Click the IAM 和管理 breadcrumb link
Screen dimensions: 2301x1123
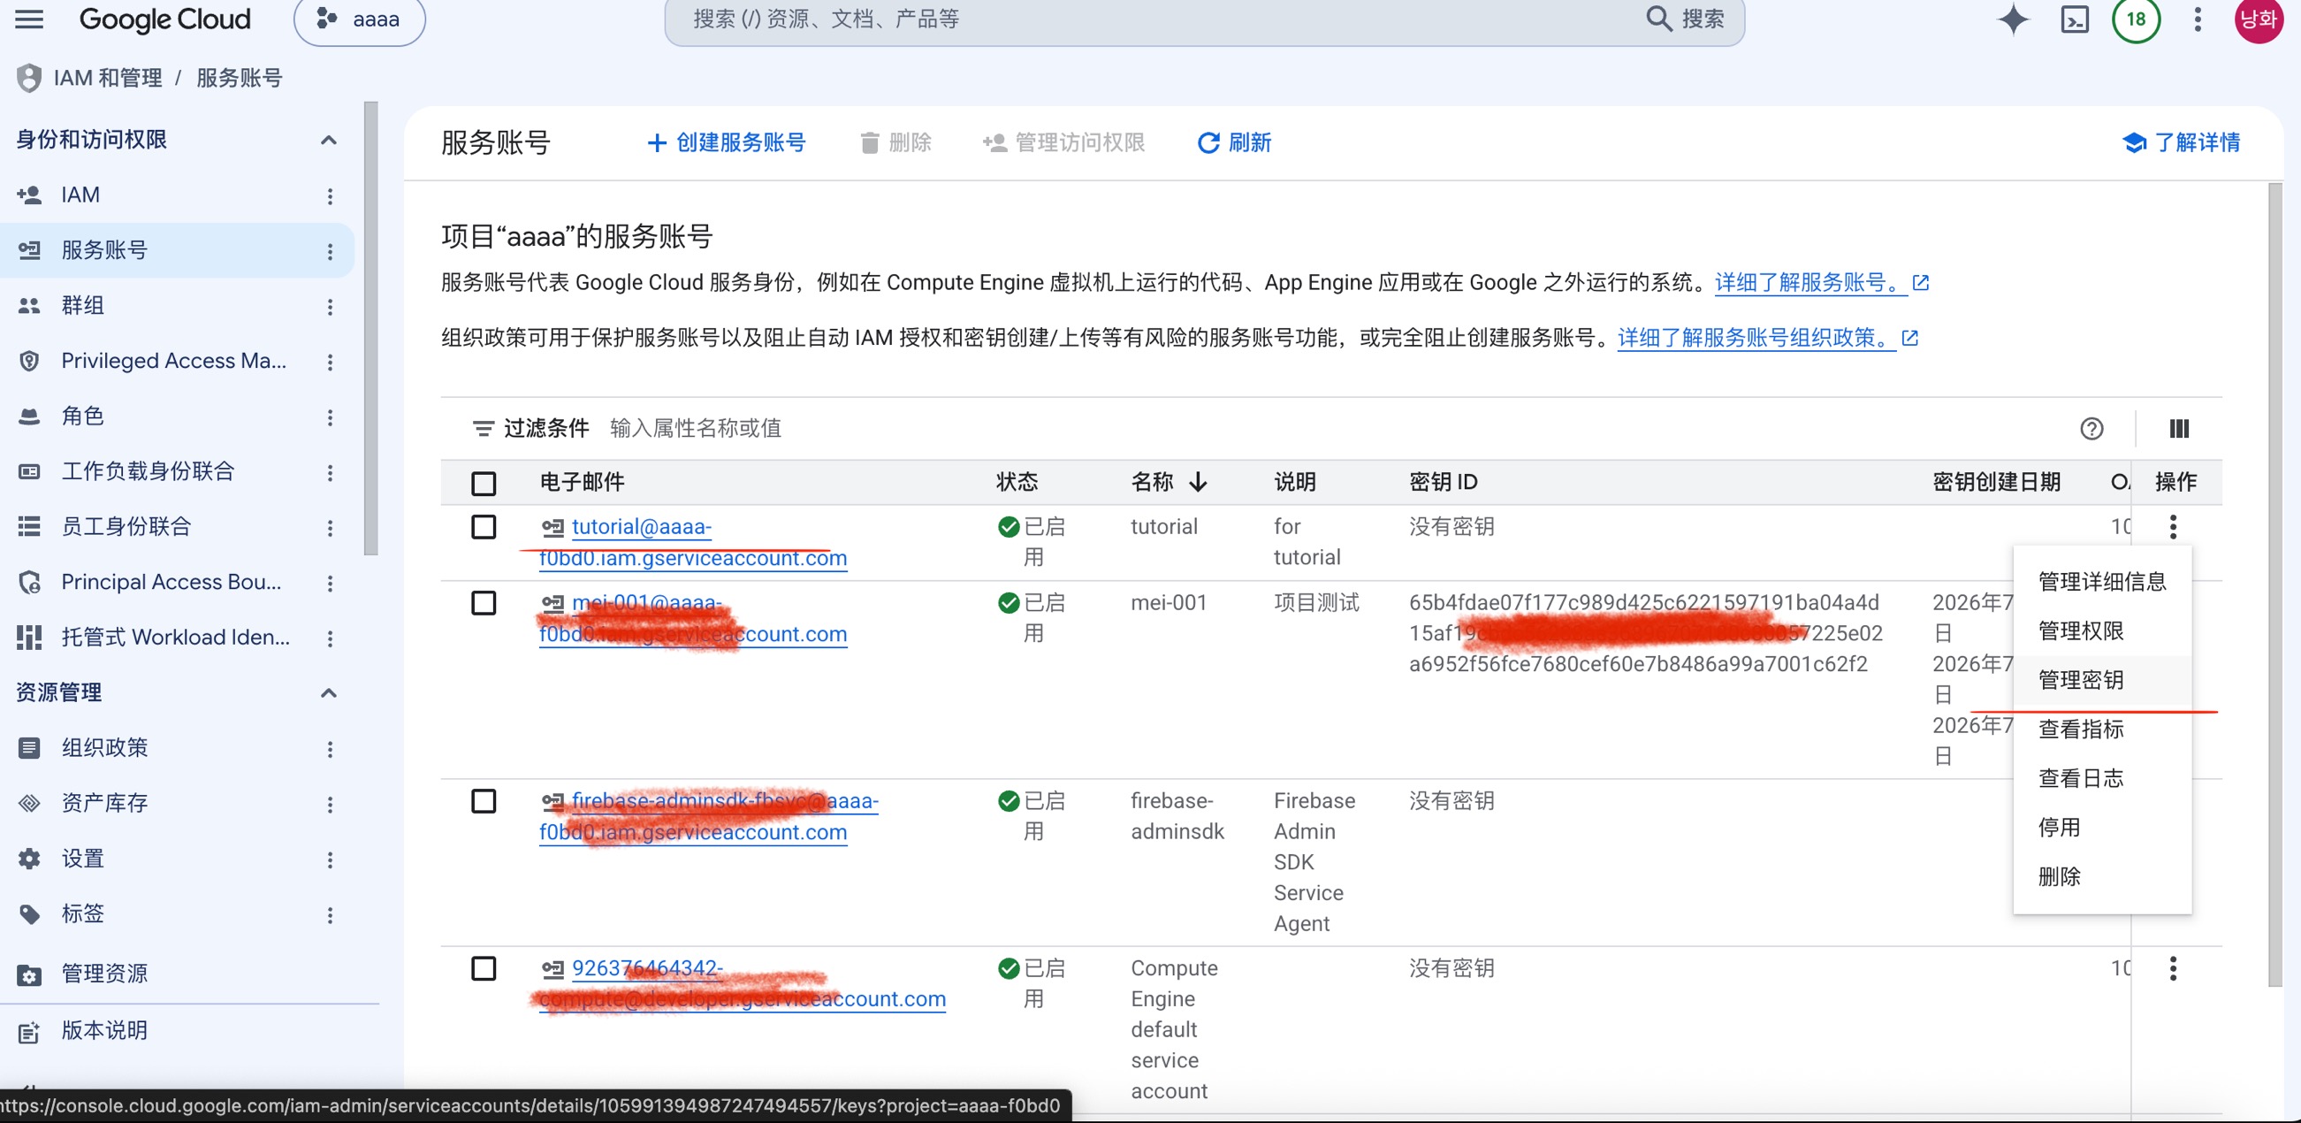(108, 78)
